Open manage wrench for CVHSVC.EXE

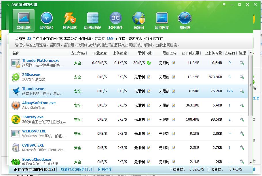coord(242,148)
